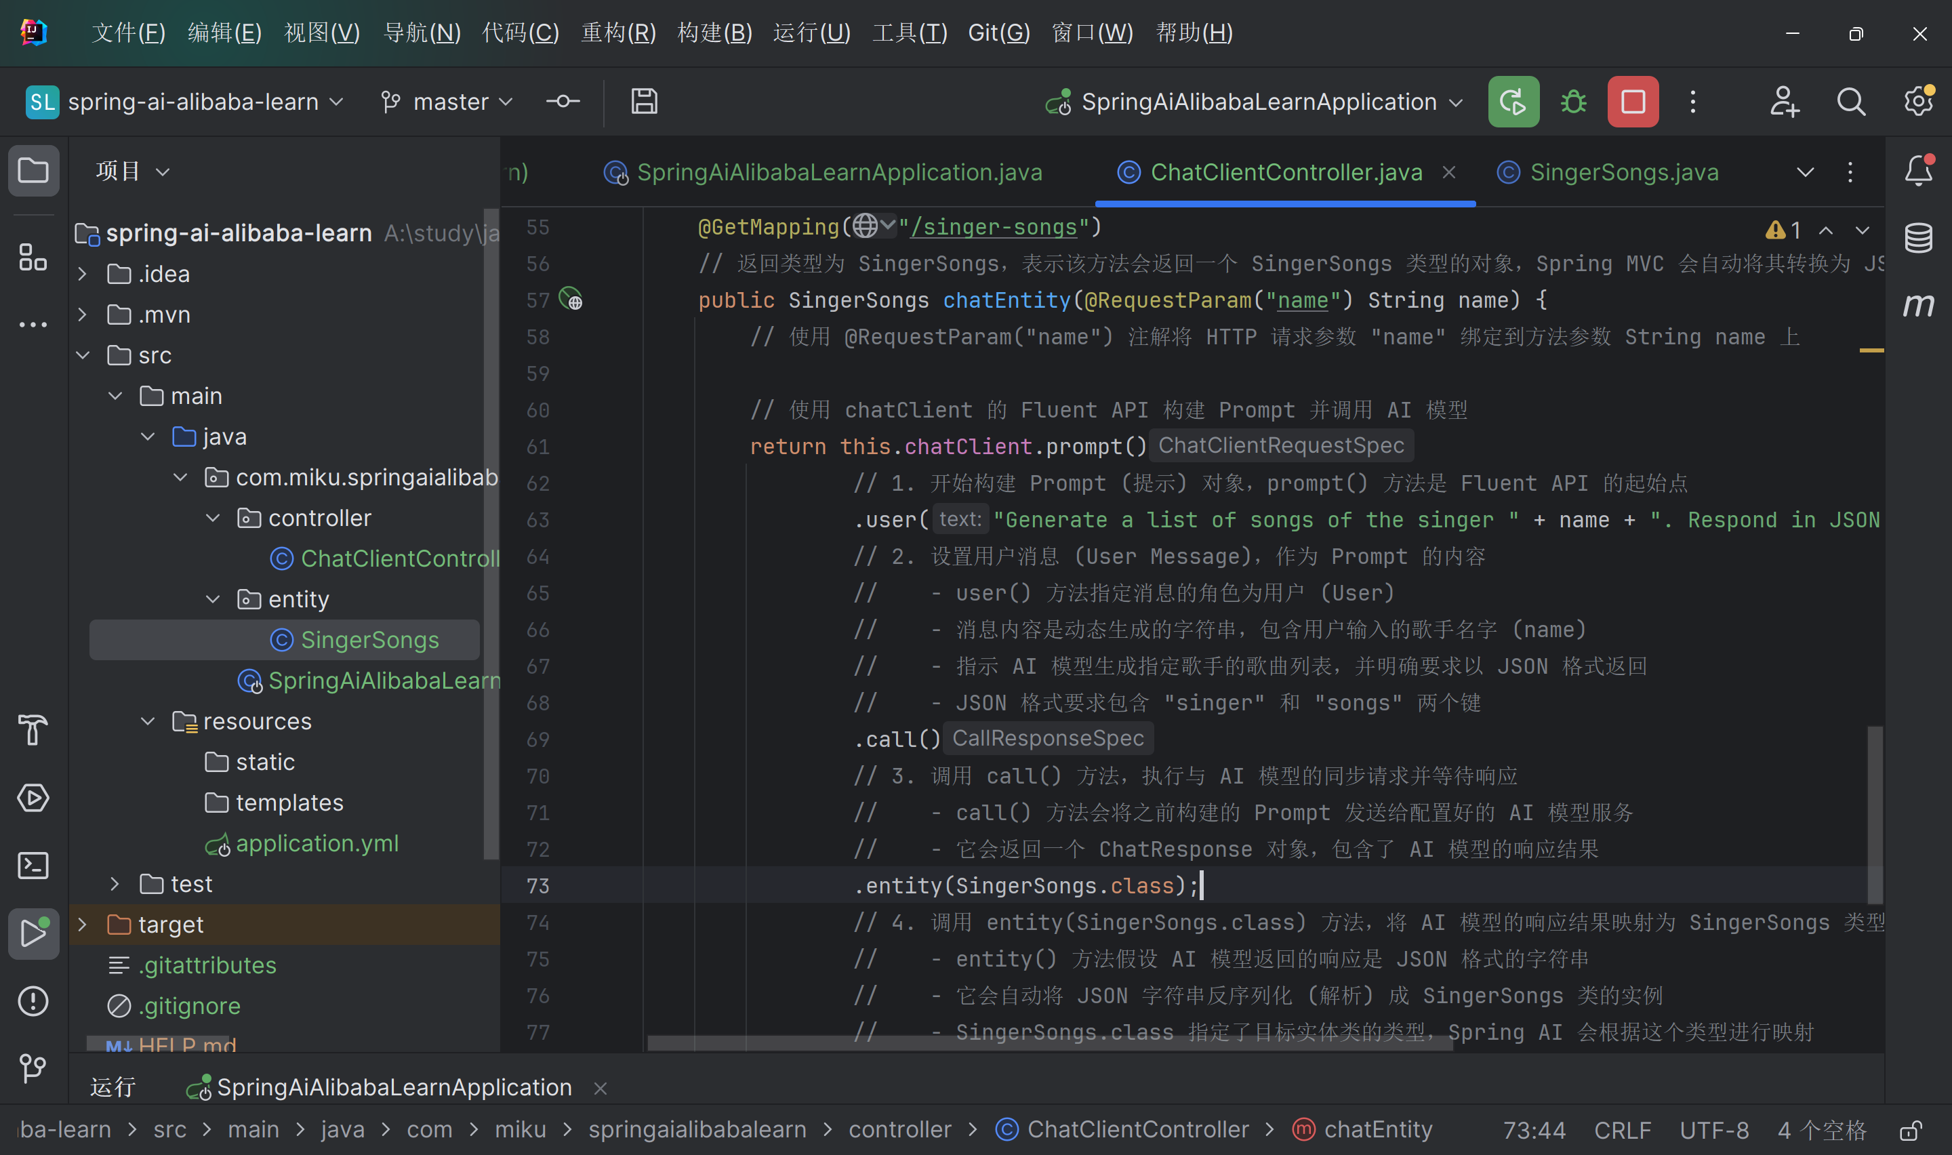Screen dimensions: 1952x1155
Task: Open the Services tool window
Action: tap(33, 798)
